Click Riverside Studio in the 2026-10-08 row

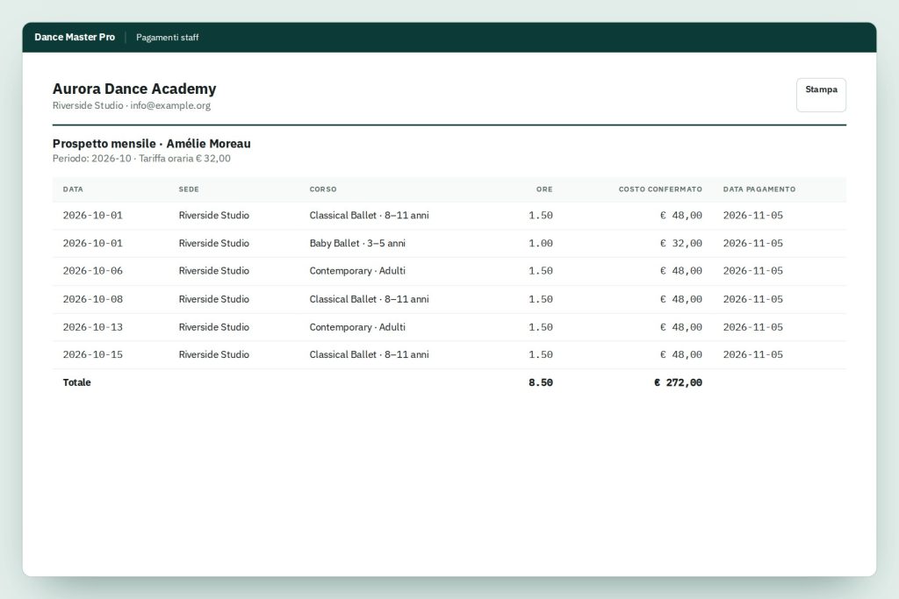214,299
